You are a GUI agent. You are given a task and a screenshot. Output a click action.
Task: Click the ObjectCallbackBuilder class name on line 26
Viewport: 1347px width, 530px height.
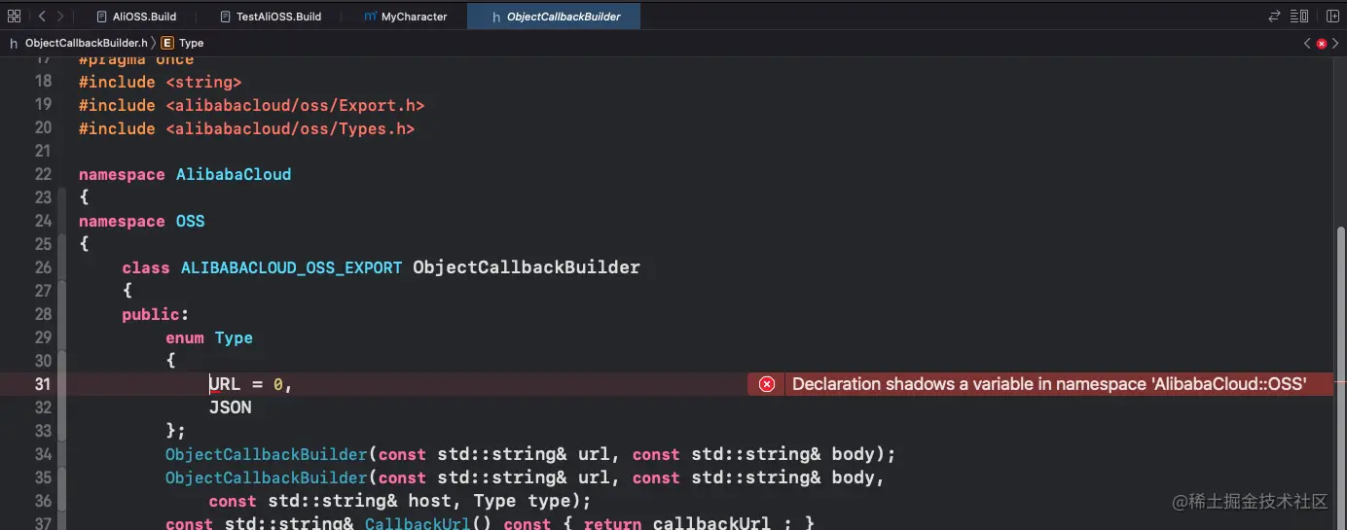pyautogui.click(x=527, y=267)
